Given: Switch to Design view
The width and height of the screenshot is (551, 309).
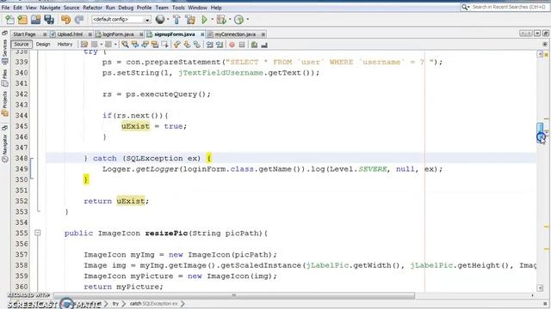Looking at the screenshot, I should (43, 45).
